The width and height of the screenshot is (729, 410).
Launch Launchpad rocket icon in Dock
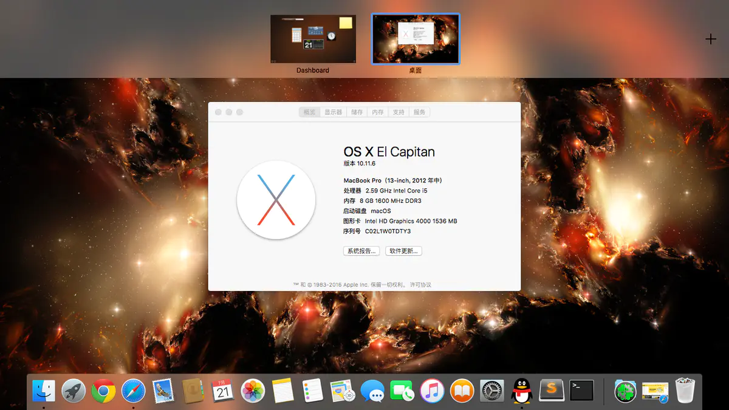click(74, 391)
